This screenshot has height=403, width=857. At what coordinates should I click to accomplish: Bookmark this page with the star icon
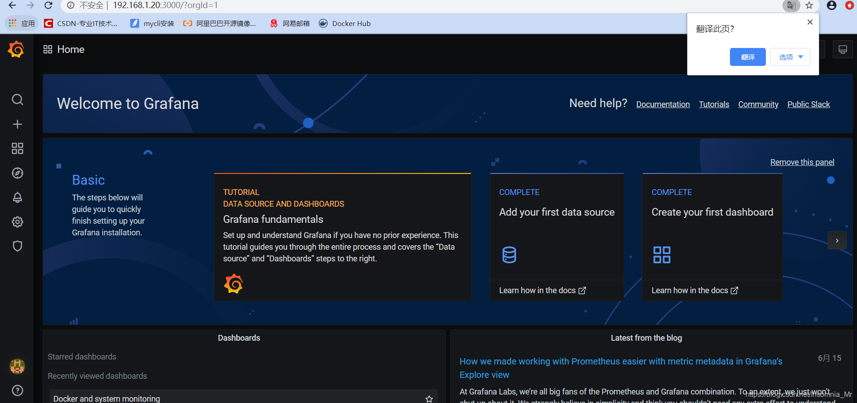(809, 5)
